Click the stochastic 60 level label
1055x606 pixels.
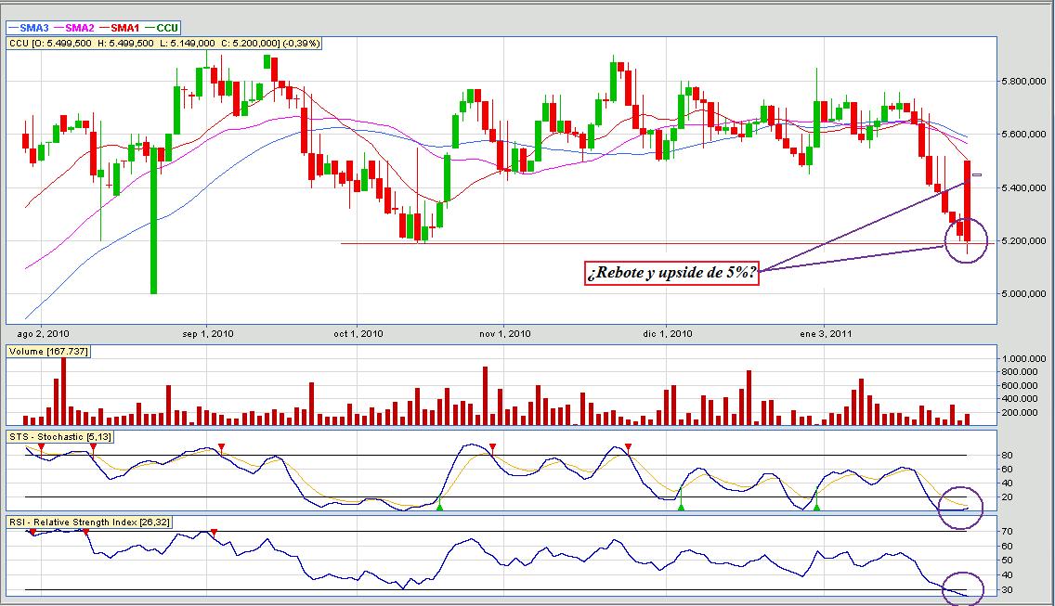1008,470
